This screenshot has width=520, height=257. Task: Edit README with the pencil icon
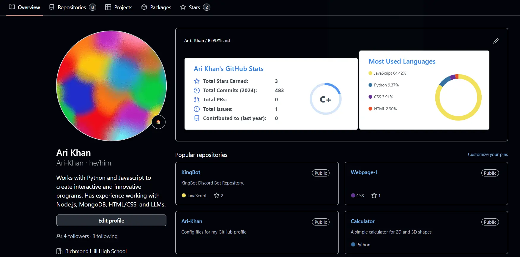tap(496, 41)
